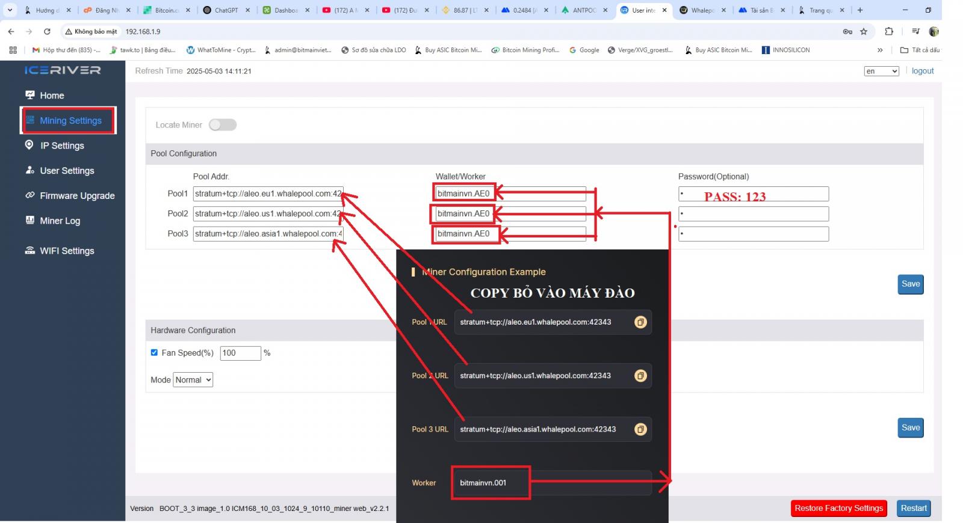The image size is (963, 523).
Task: Toggle the Locate Miner switch
Action: 223,124
